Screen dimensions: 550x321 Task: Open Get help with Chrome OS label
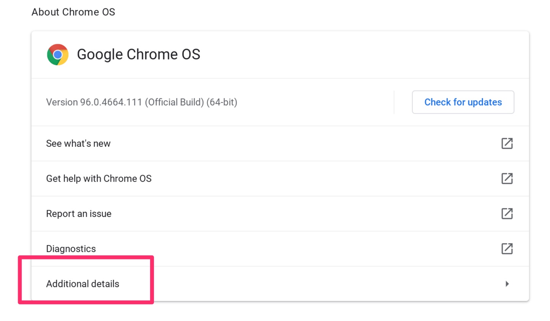99,179
